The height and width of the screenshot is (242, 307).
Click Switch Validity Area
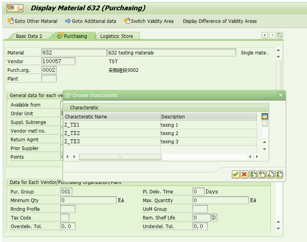[x=149, y=21]
